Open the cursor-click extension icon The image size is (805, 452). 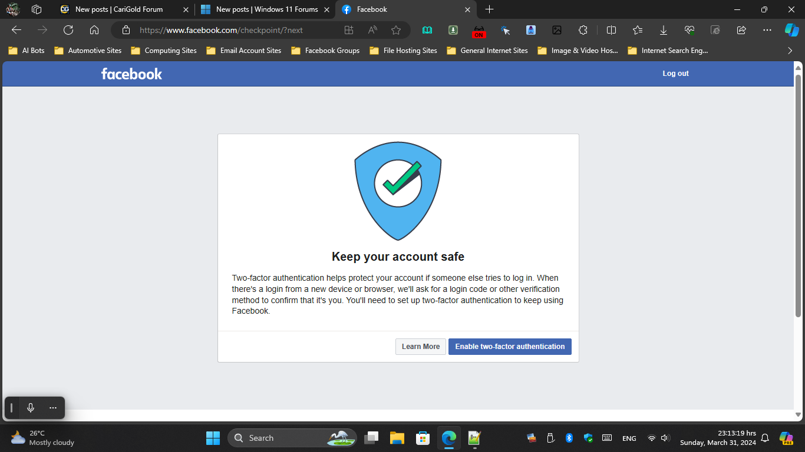(x=505, y=30)
